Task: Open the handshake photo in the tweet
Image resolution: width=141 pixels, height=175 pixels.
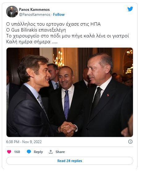Action: pyautogui.click(x=70, y=92)
